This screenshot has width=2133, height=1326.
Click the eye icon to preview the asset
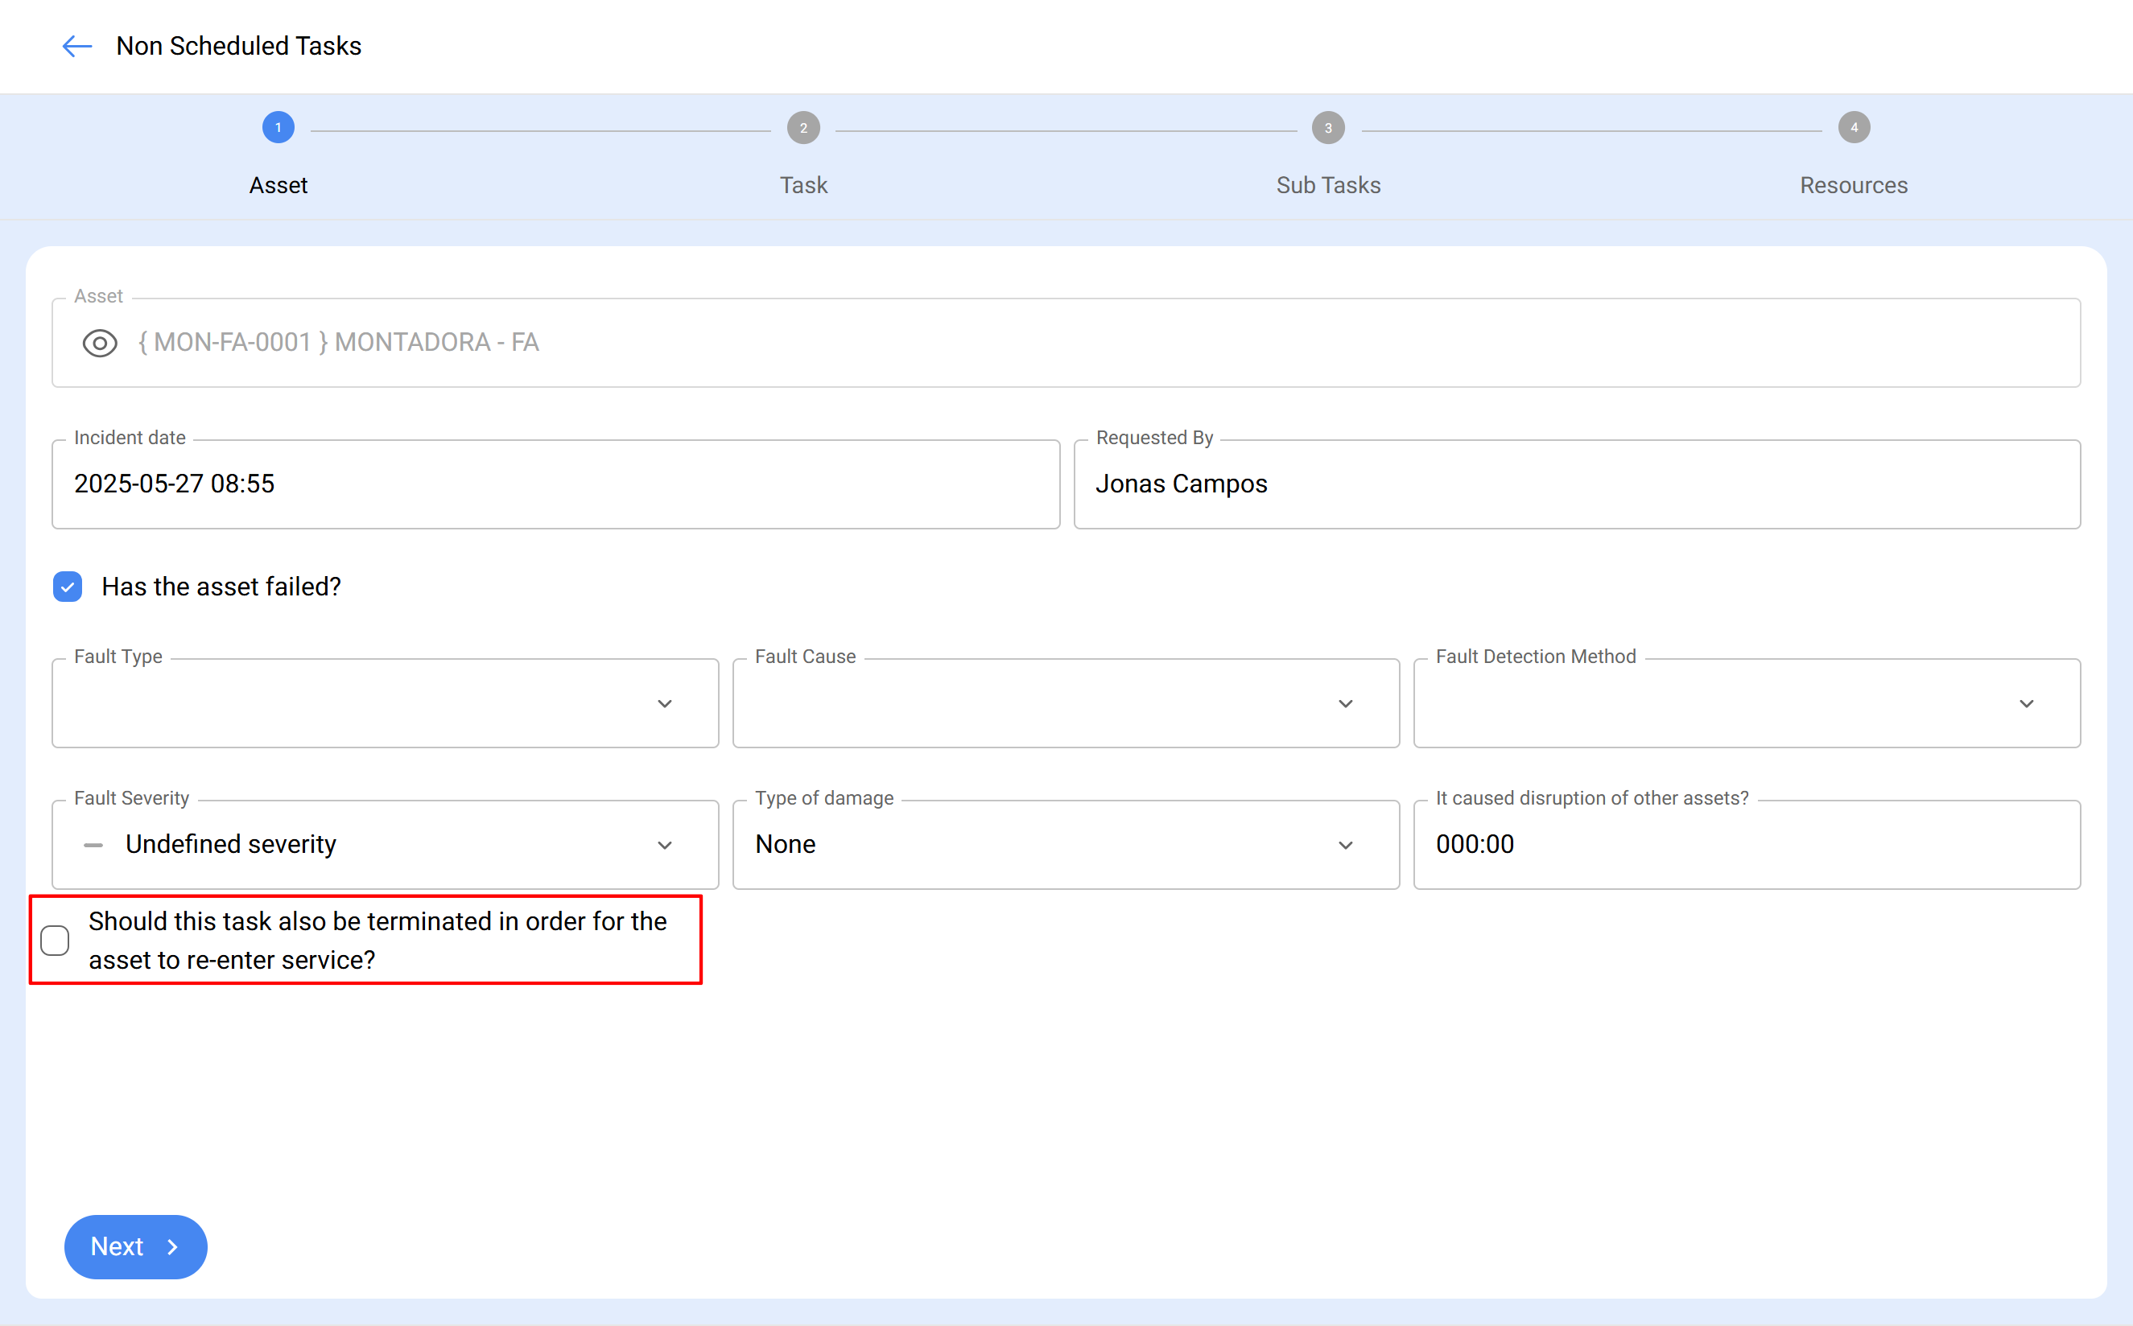[x=99, y=343]
